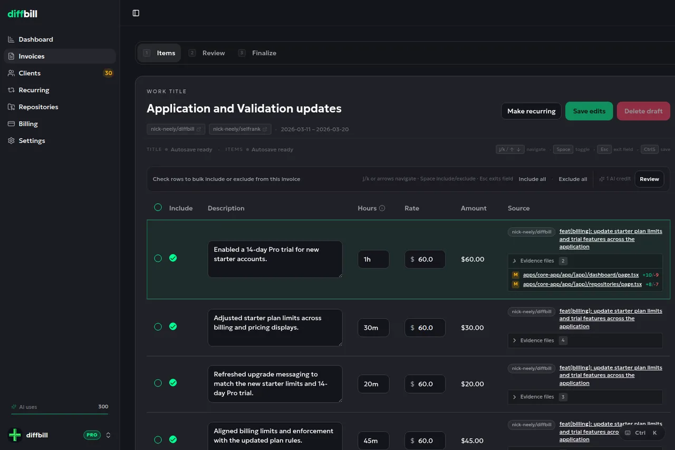Click the Billing card icon
675x450 pixels.
(x=11, y=124)
